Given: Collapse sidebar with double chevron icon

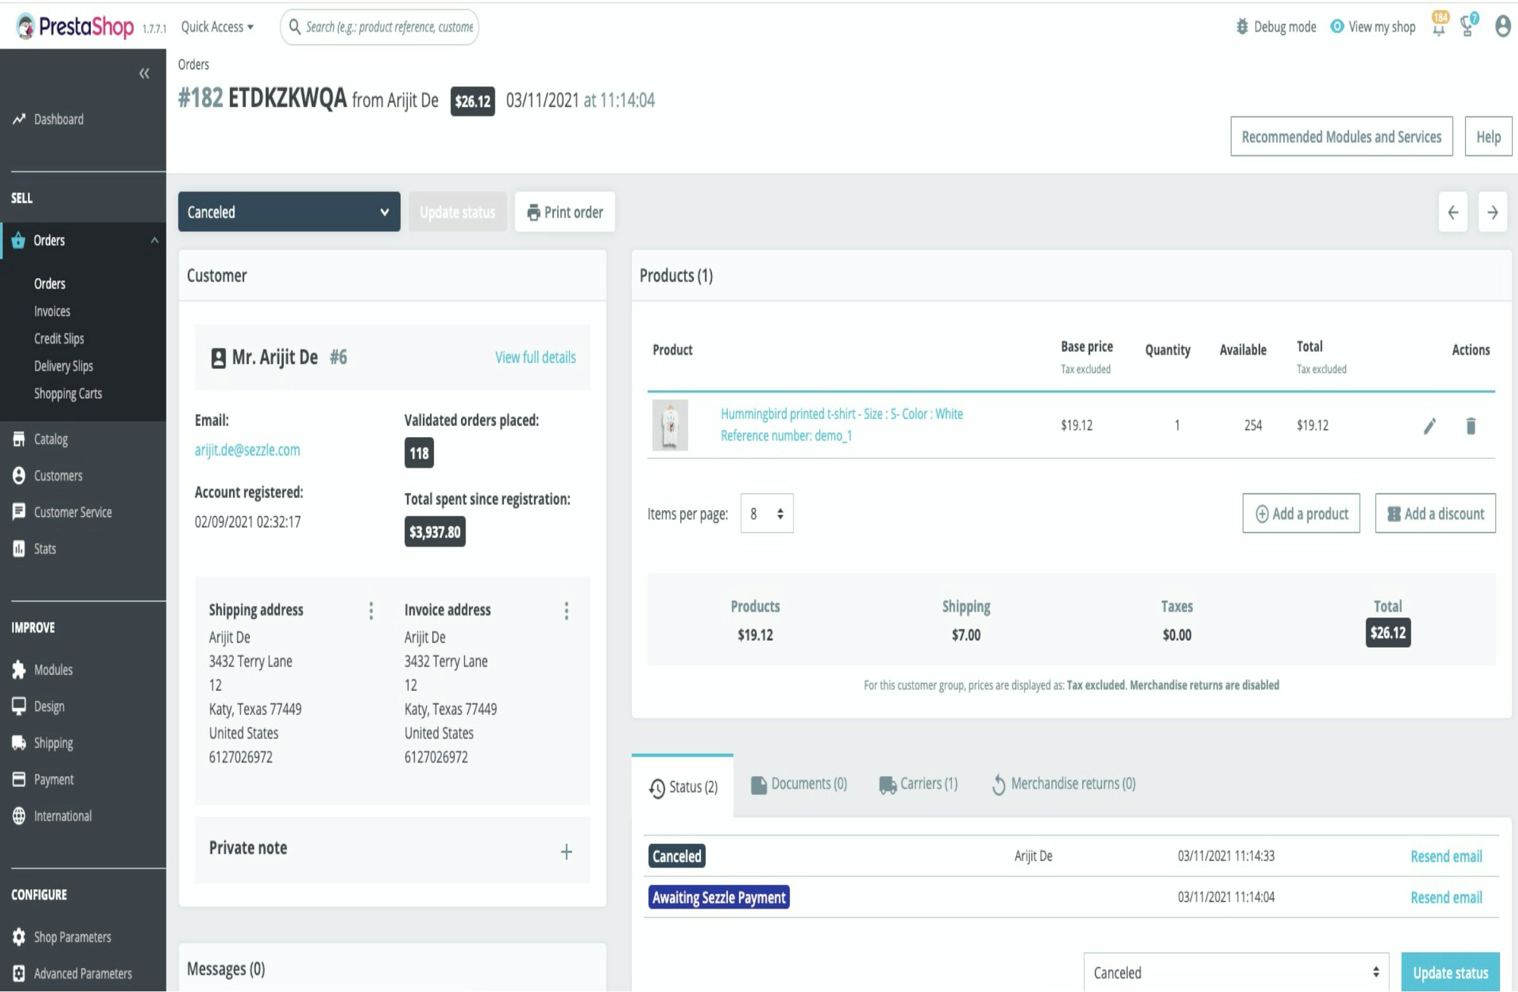Looking at the screenshot, I should [x=144, y=74].
